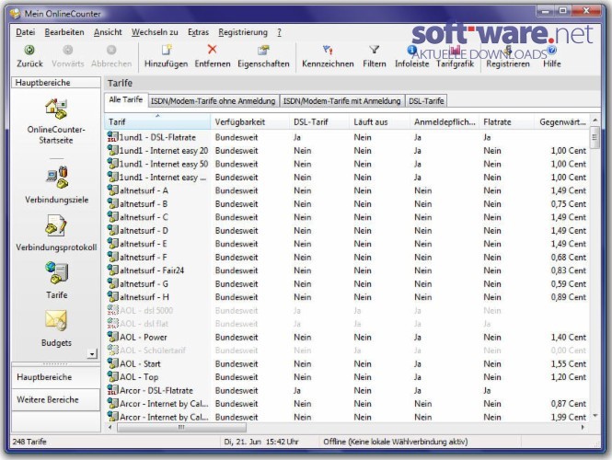Screen dimensions: 612x460
Task: Click the '1,99 Cent' price cell
Action: point(569,417)
